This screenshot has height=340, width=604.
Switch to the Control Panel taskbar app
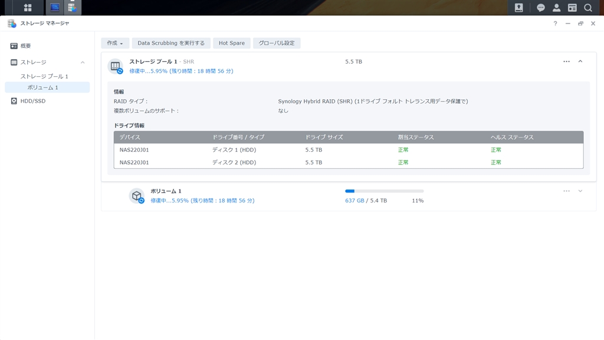tap(55, 7)
